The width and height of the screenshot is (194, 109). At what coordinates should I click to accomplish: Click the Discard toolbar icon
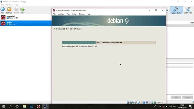[x=16, y=10]
